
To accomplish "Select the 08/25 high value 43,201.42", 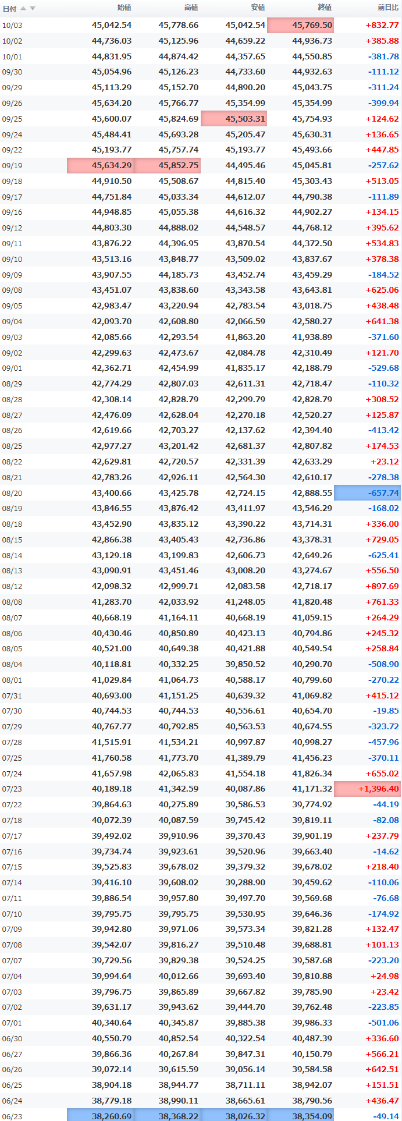I will [179, 446].
